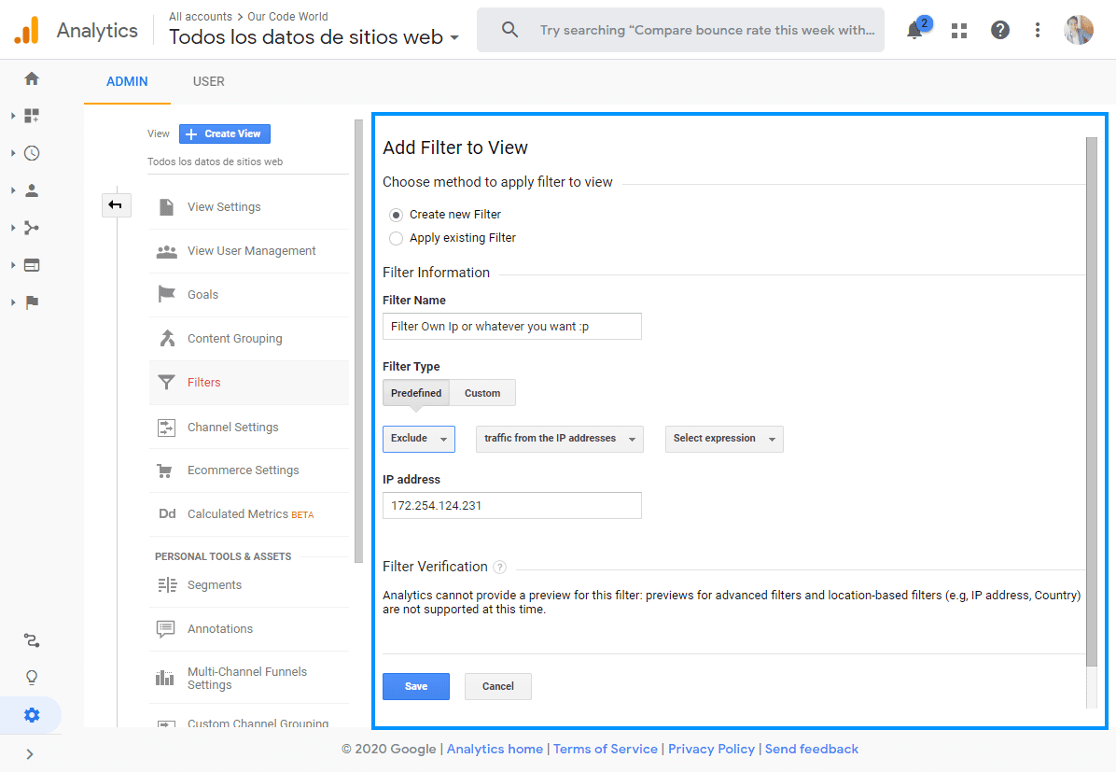Click the Save button
The width and height of the screenshot is (1116, 772).
[415, 686]
